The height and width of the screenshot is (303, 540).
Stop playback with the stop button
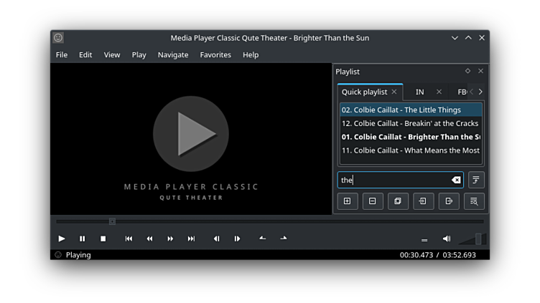pyautogui.click(x=103, y=239)
